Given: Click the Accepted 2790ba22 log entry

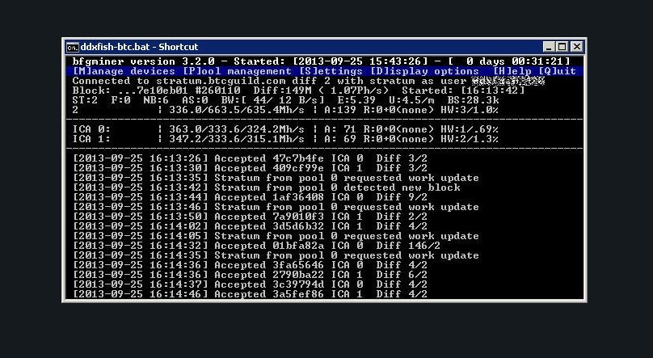Looking at the screenshot, I should (x=250, y=275).
